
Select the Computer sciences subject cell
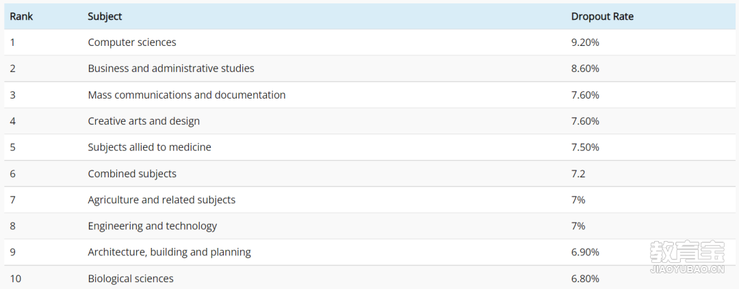132,42
